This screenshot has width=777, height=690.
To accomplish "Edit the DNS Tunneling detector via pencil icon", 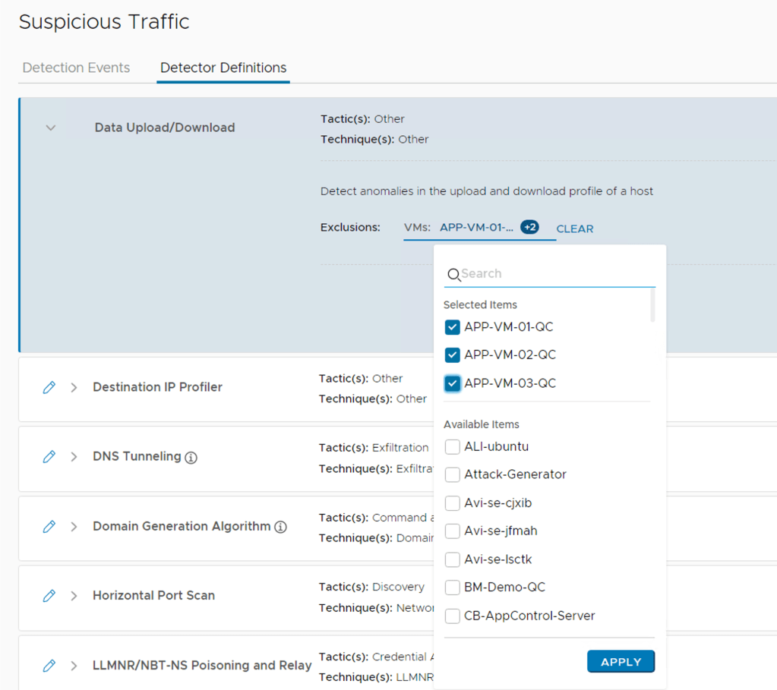I will (x=49, y=457).
